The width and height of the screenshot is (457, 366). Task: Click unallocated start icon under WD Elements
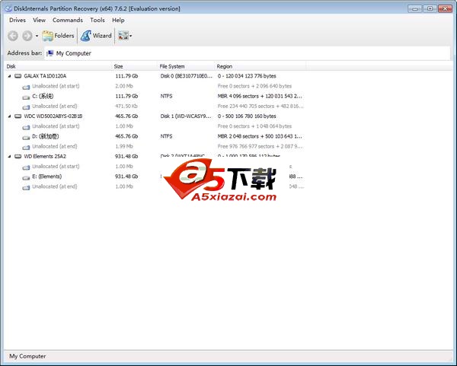tap(26, 167)
